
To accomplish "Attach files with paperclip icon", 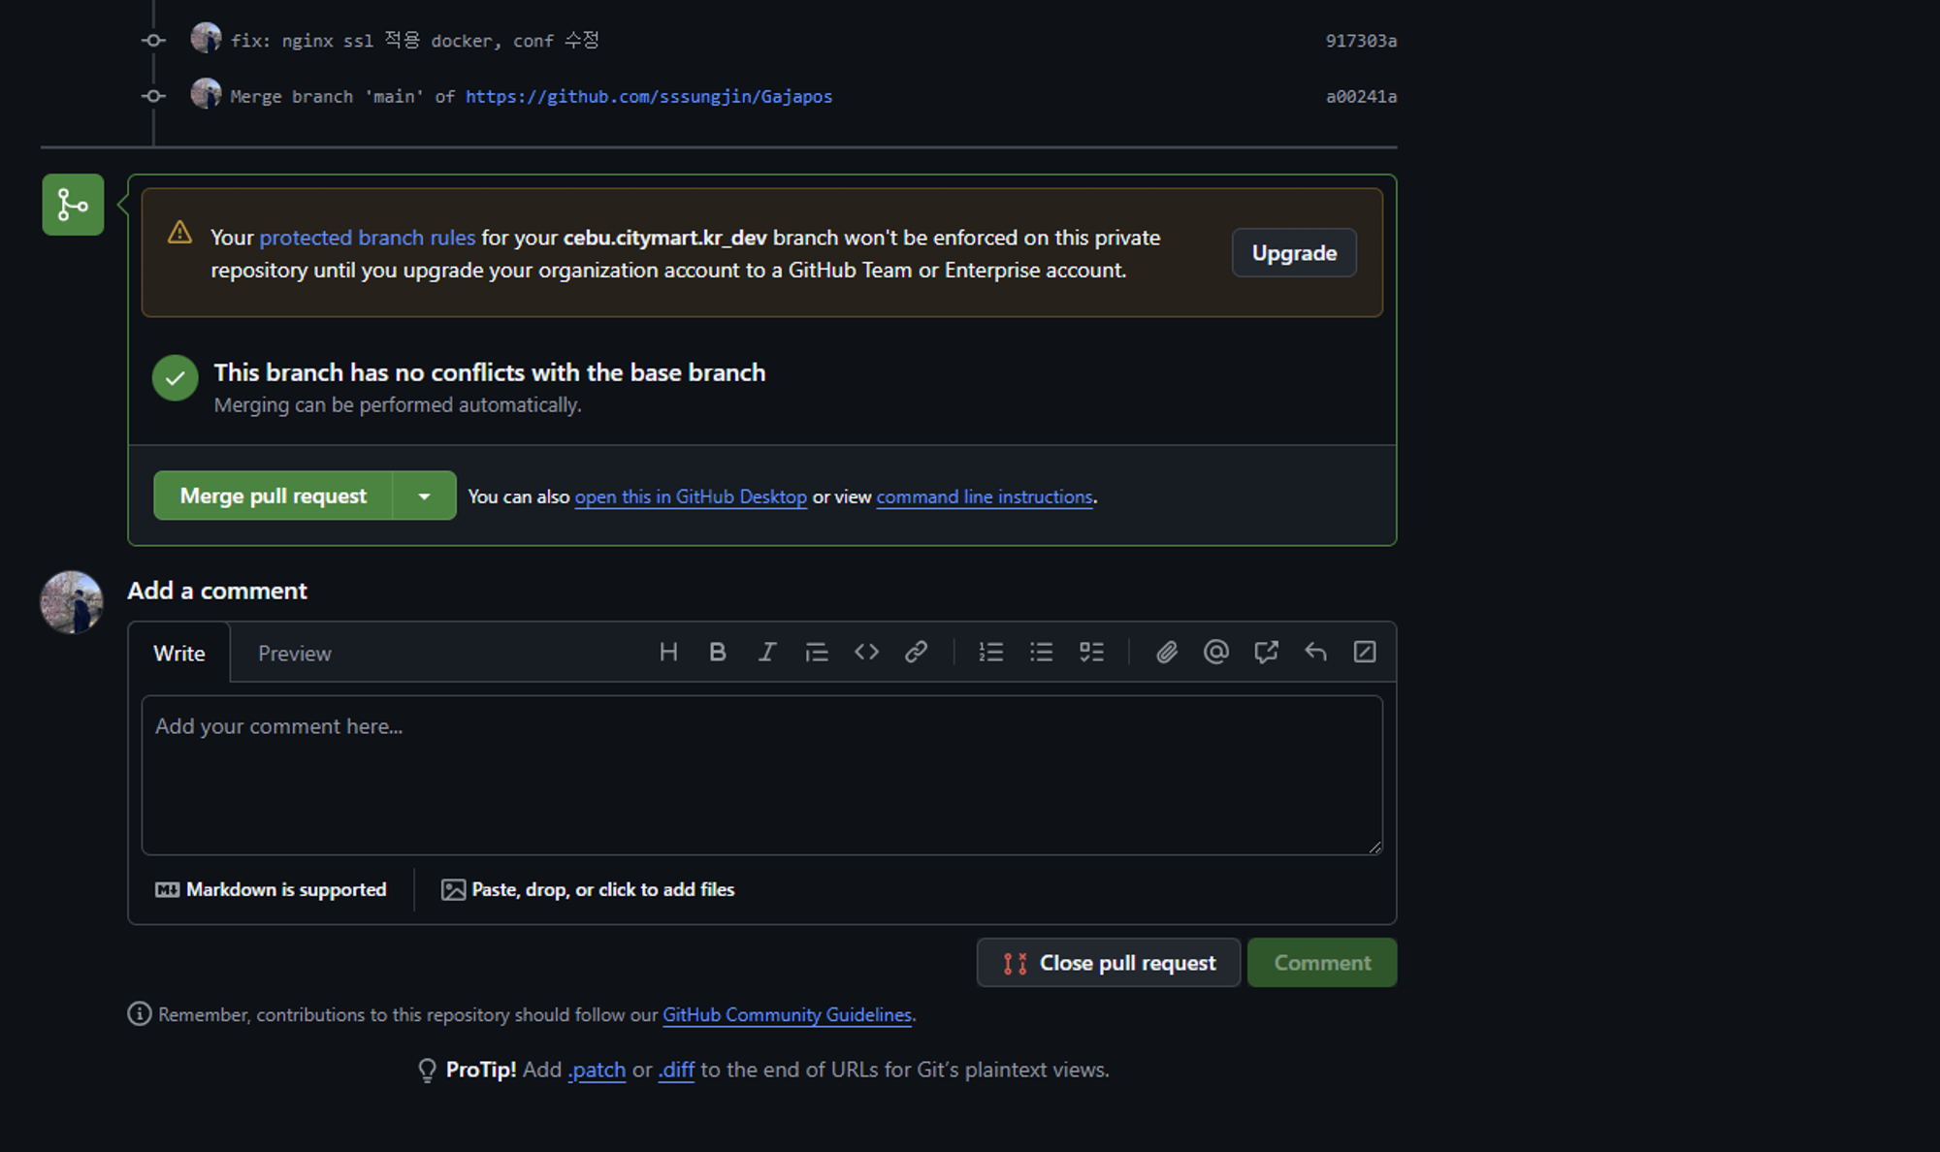I will point(1167,652).
